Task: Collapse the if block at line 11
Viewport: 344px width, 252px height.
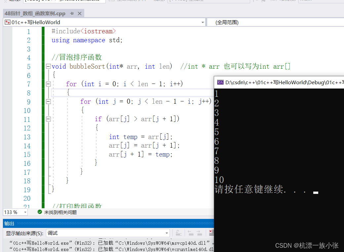Action: pyautogui.click(x=48, y=119)
